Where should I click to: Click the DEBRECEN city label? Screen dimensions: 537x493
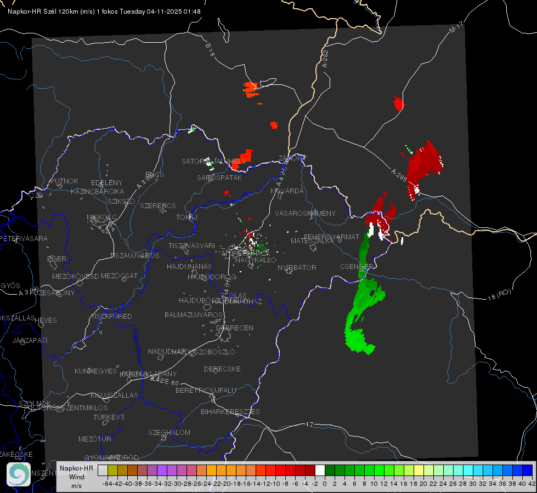coord(235,328)
